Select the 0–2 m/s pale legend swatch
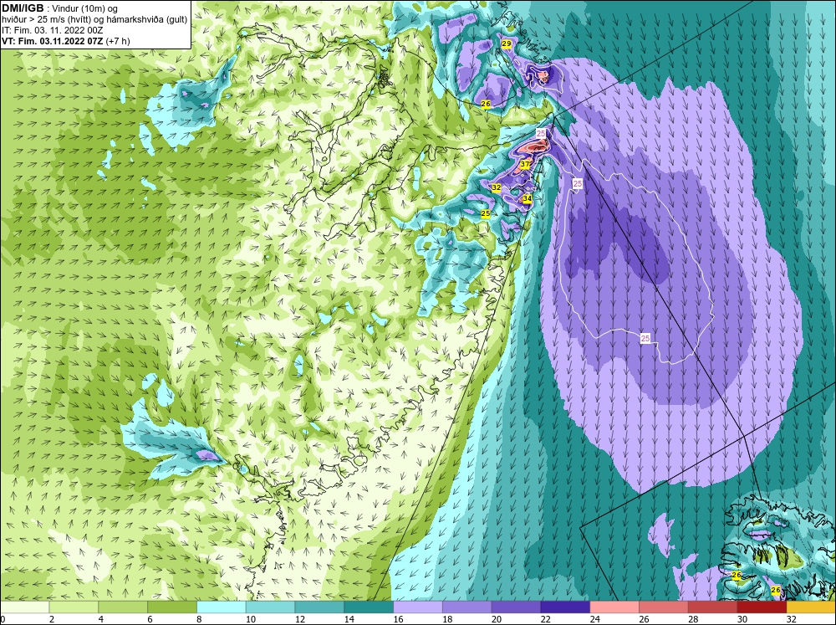836x625 pixels. coord(24,607)
